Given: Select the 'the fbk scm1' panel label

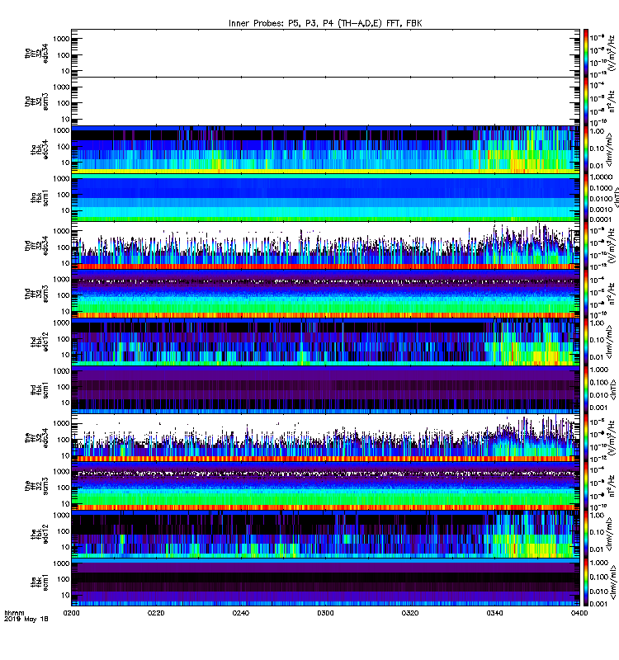Looking at the screenshot, I should (40, 582).
